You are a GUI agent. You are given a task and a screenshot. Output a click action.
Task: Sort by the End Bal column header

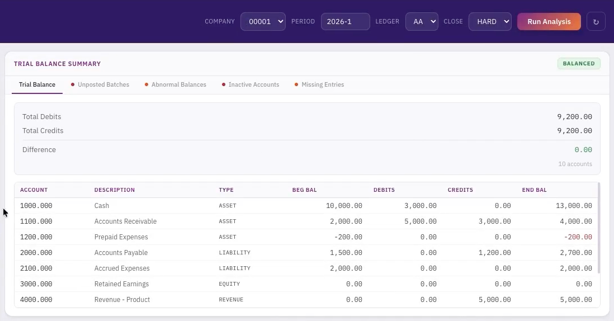(x=534, y=190)
